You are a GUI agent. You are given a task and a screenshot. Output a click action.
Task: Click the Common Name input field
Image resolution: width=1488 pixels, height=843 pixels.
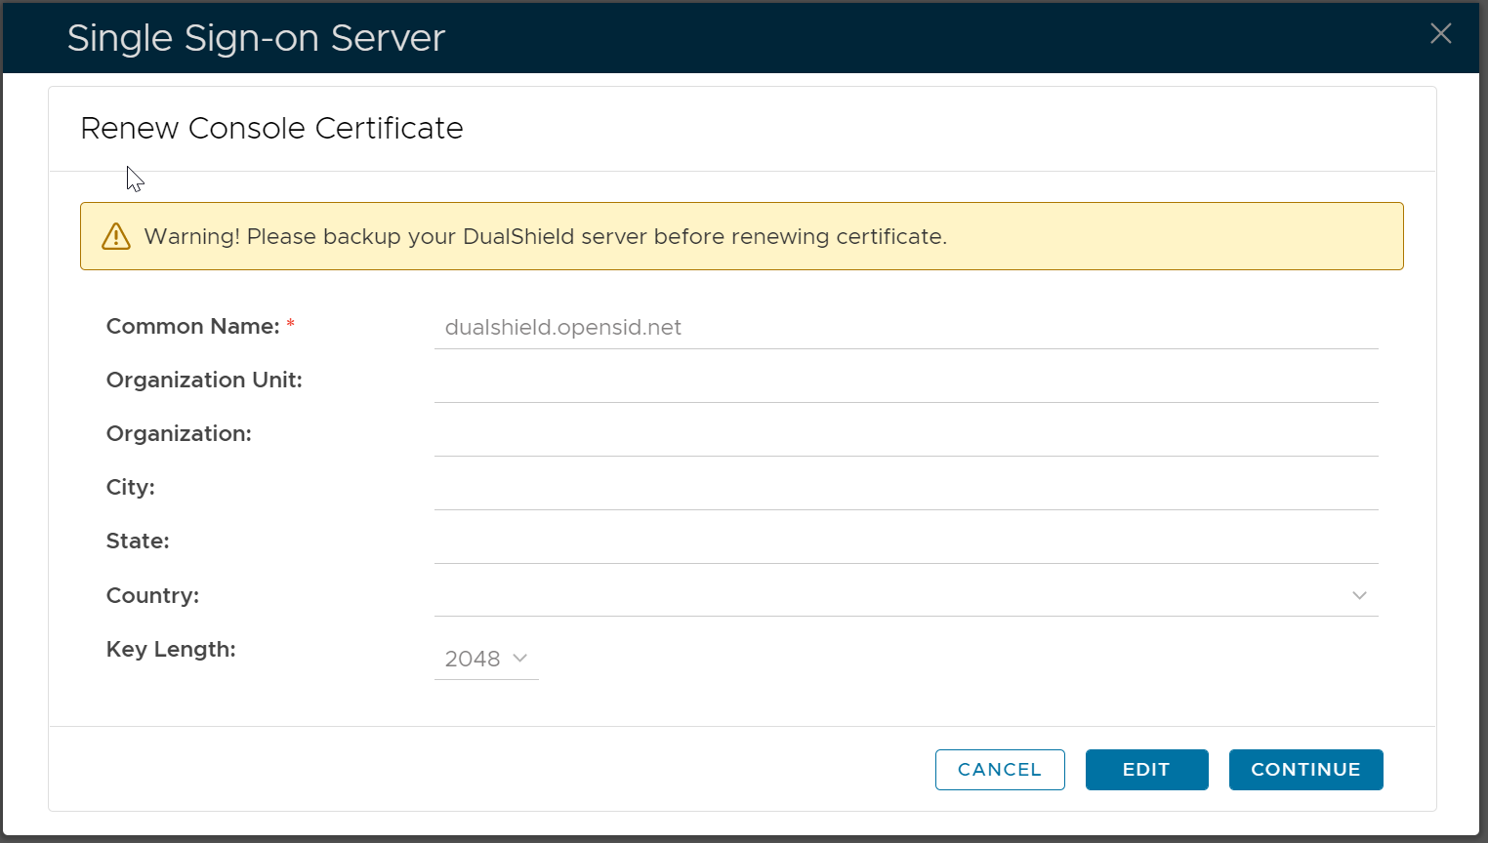coord(905,328)
